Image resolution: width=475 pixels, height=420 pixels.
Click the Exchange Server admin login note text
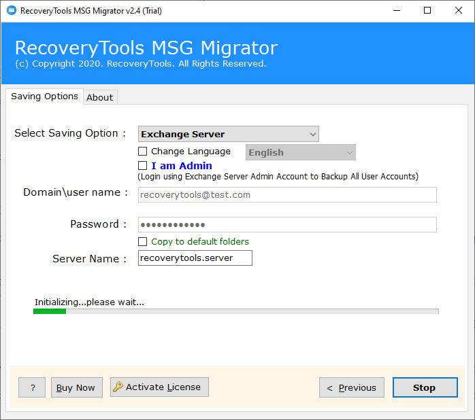[x=278, y=177]
